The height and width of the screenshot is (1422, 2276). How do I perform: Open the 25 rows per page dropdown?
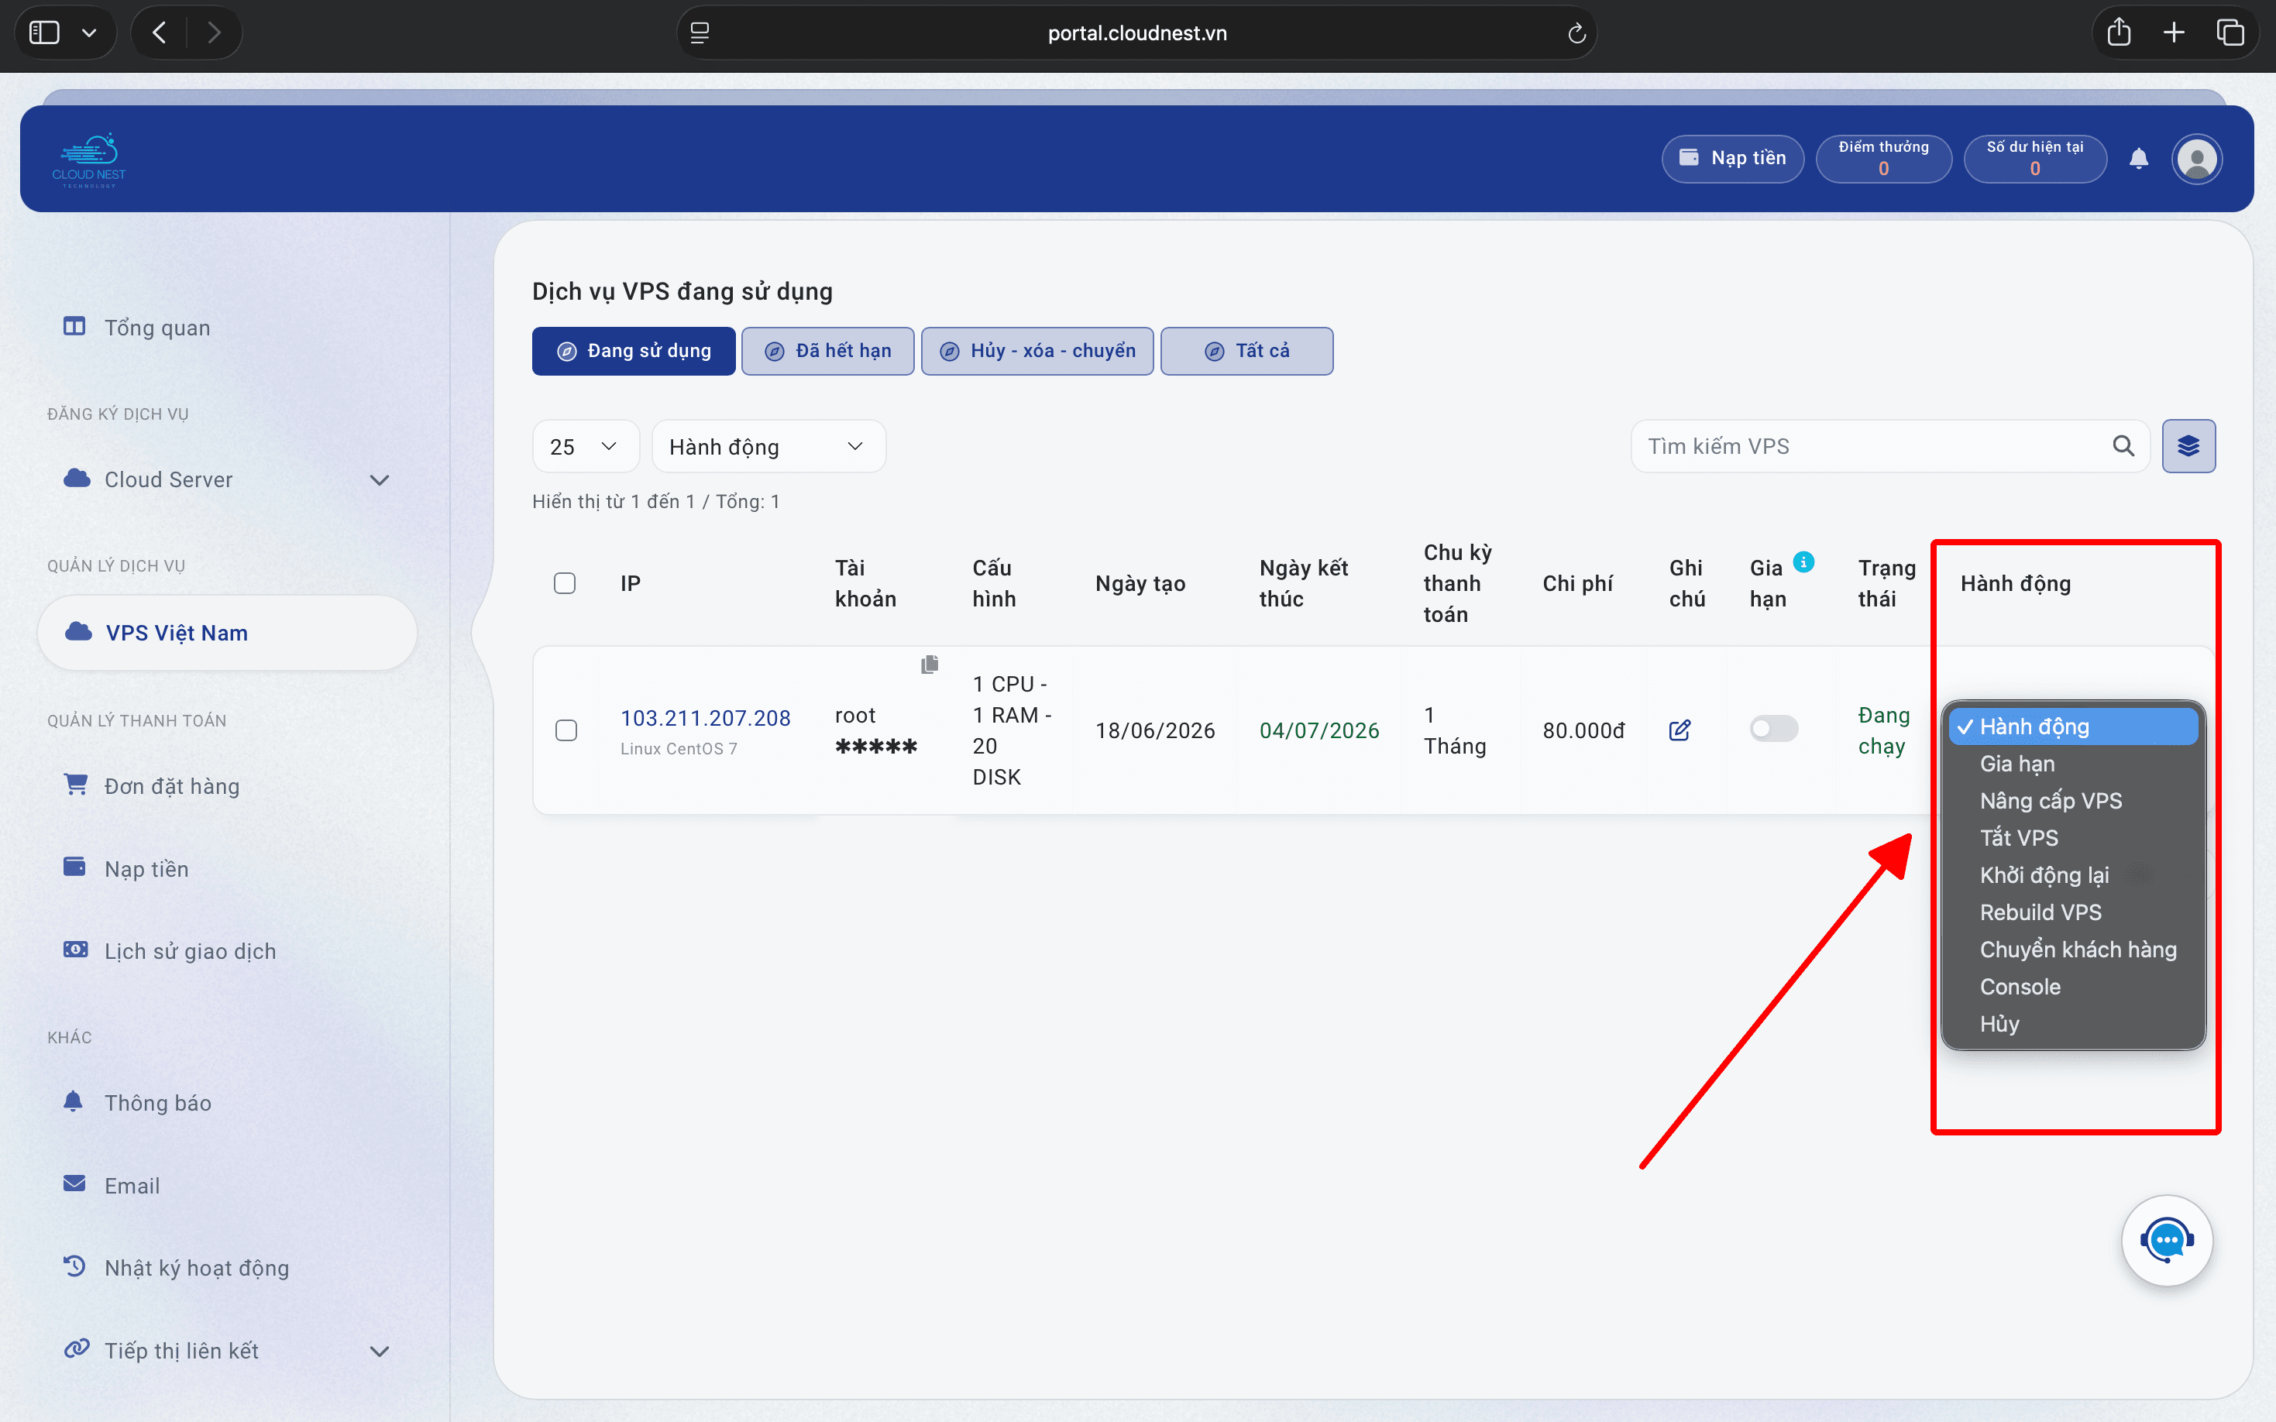point(585,446)
